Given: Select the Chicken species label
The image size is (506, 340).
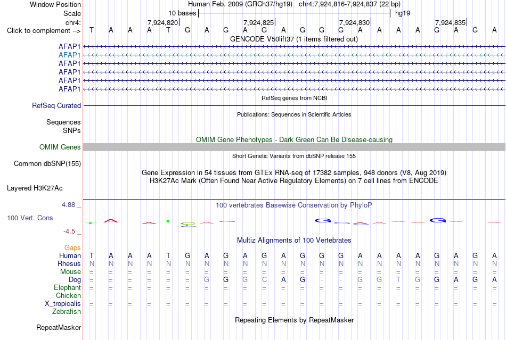Looking at the screenshot, I should 68,295.
